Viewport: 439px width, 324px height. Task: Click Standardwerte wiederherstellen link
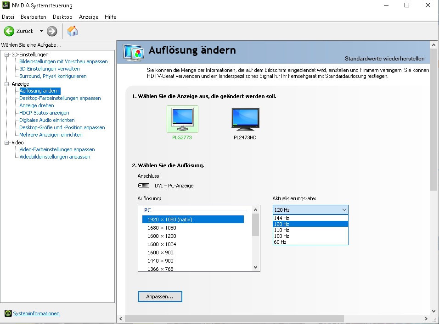click(x=384, y=59)
